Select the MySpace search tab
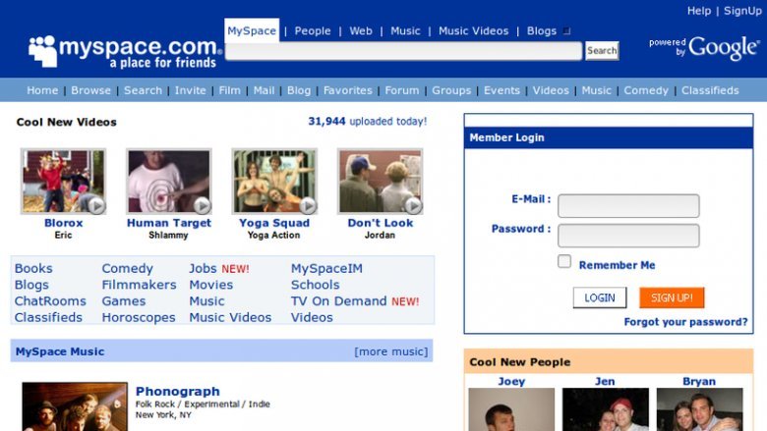The image size is (767, 431). (252, 30)
